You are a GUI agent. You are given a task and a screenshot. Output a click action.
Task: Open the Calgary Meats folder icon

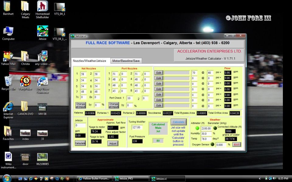point(25,9)
